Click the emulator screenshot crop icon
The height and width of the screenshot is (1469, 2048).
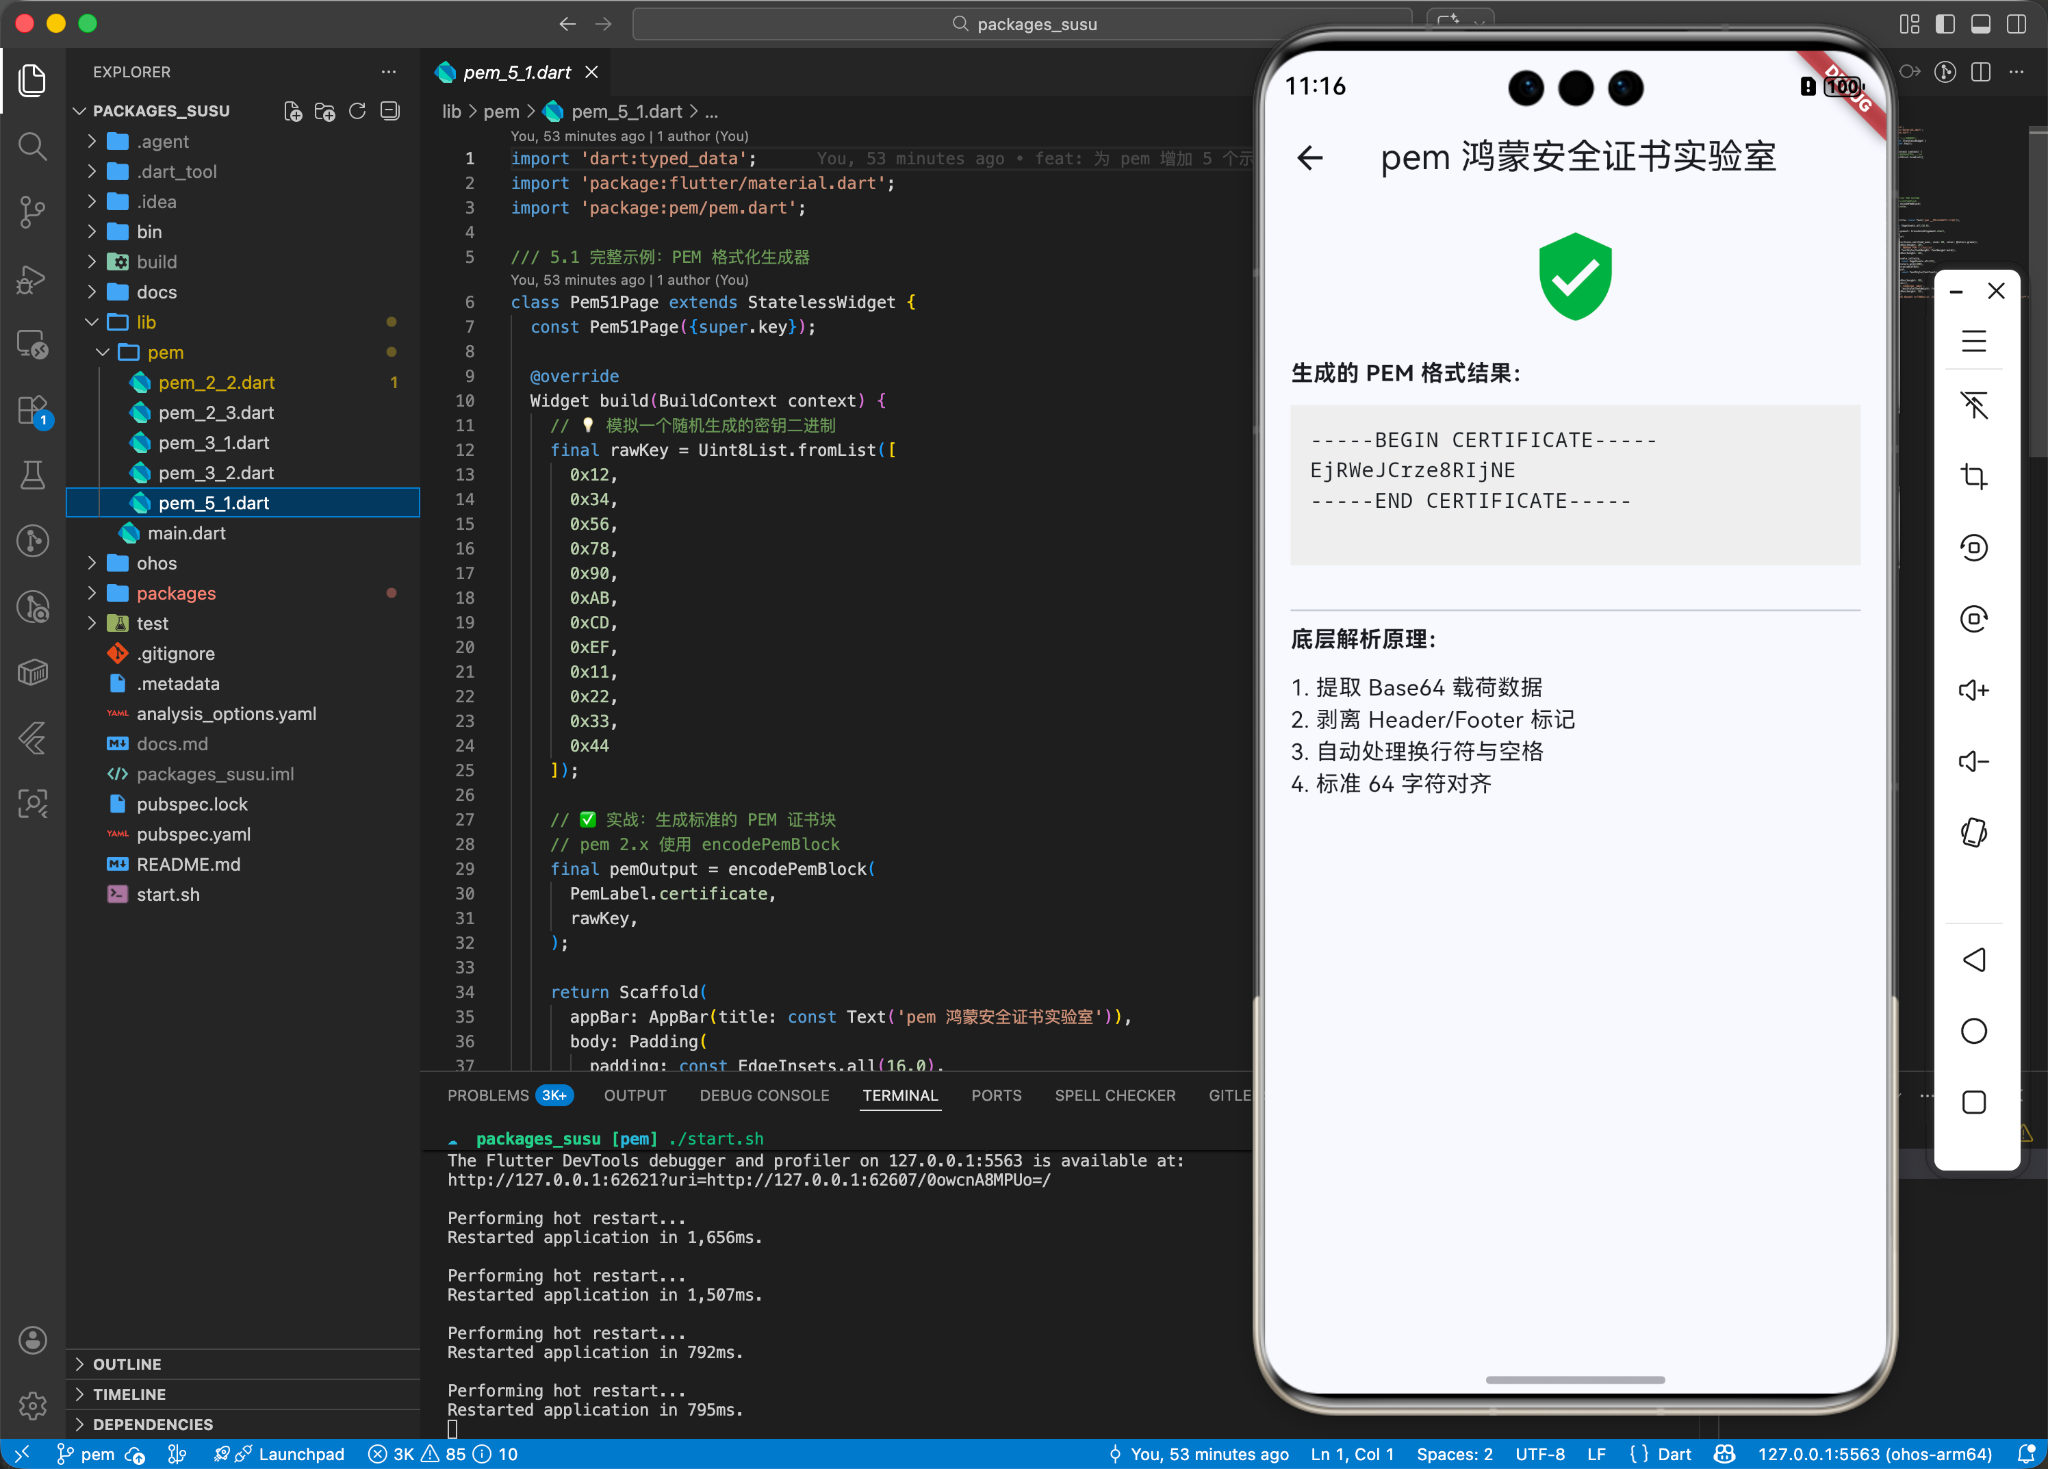1973,476
